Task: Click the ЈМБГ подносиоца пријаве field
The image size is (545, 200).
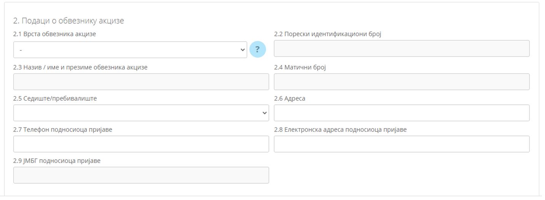Action: coord(141,175)
